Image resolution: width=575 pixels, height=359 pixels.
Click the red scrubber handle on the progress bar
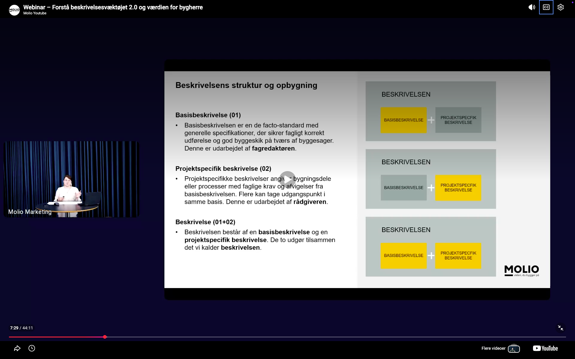pyautogui.click(x=105, y=337)
